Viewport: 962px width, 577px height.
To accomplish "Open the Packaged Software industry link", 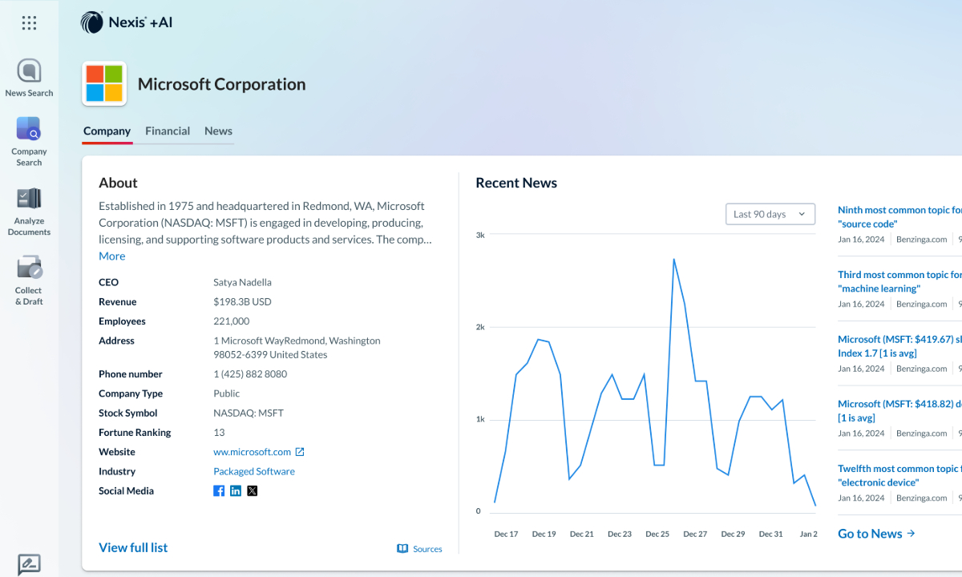I will (254, 471).
